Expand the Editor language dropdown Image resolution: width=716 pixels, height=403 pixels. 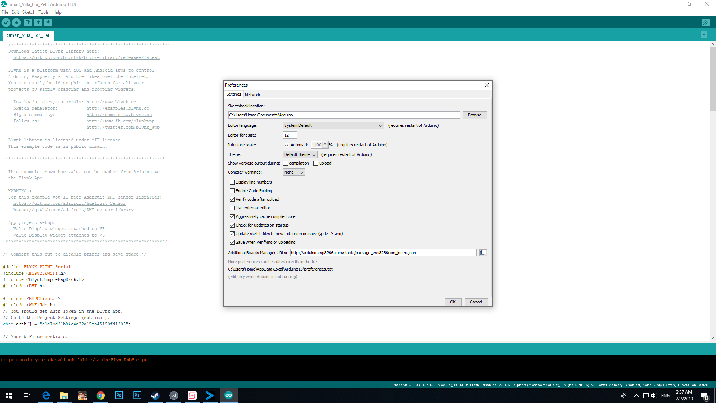[333, 126]
